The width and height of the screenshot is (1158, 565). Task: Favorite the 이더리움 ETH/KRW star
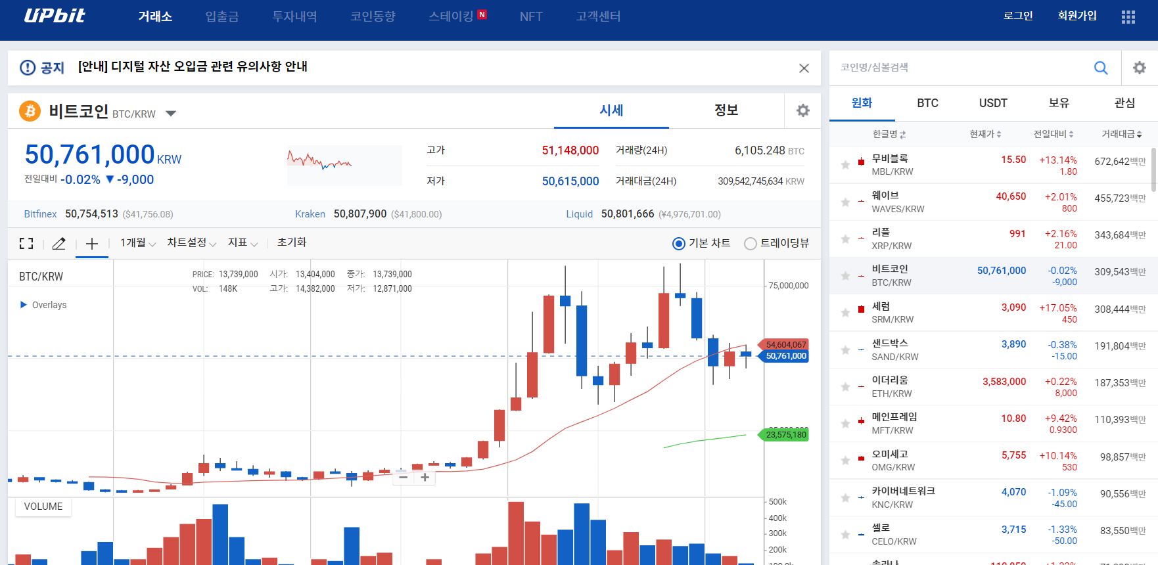click(x=845, y=387)
